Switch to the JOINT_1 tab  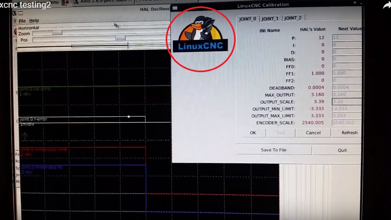(270, 18)
